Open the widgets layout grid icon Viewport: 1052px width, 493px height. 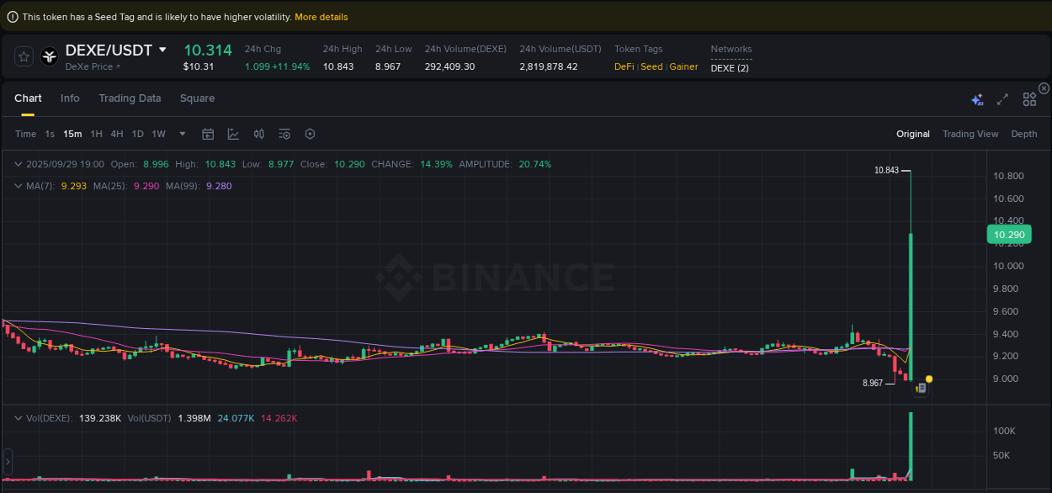tap(1028, 98)
